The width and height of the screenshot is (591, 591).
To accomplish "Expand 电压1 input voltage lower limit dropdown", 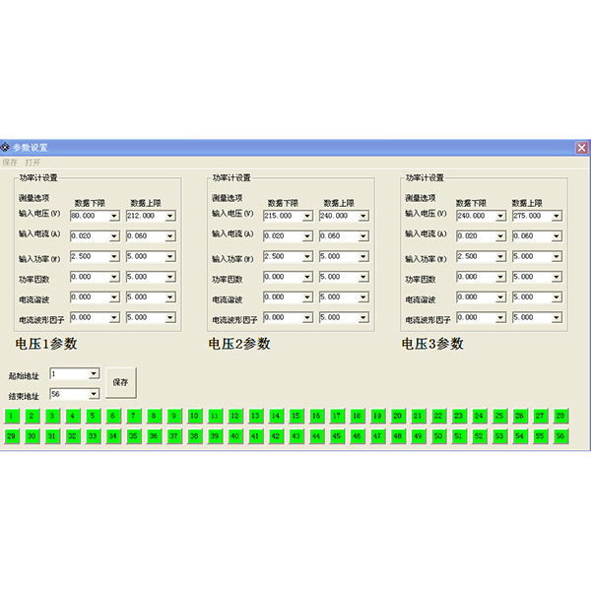I will 114,216.
